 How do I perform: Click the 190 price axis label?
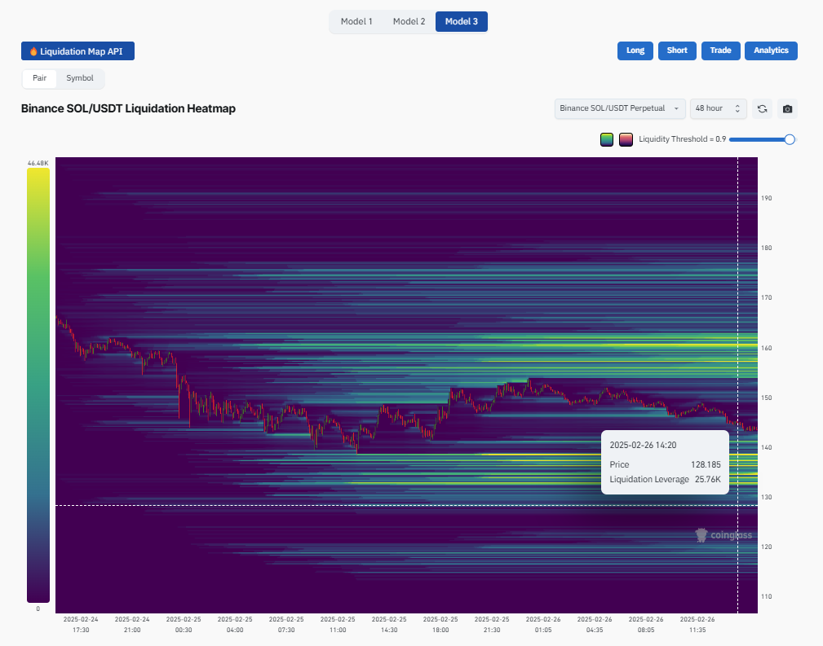[x=767, y=198]
